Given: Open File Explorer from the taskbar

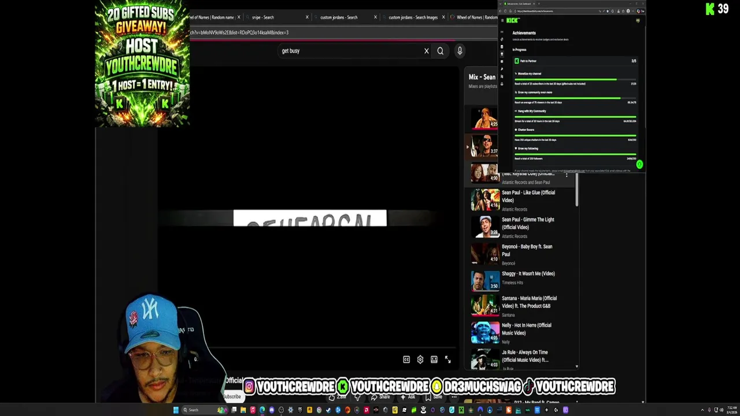Looking at the screenshot, I should point(243,410).
